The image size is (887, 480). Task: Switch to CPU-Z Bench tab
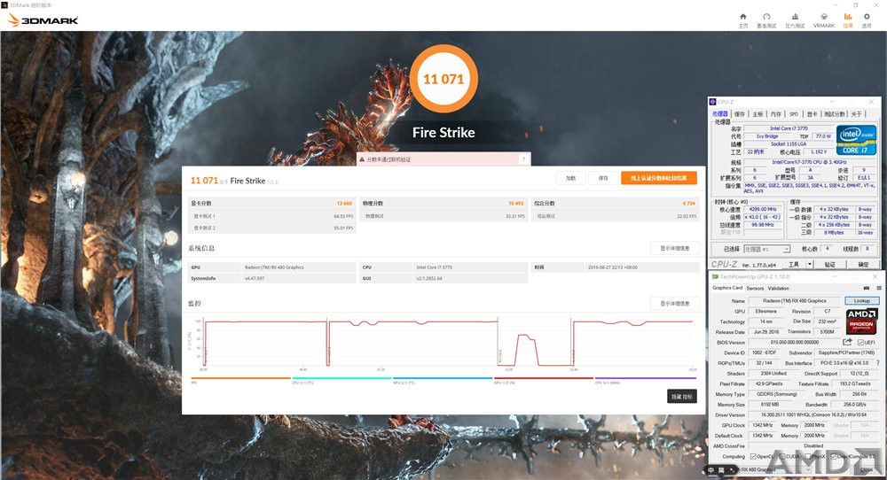(835, 114)
